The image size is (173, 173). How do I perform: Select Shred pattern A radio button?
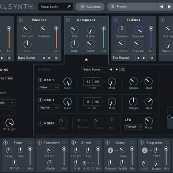(x=84, y=163)
